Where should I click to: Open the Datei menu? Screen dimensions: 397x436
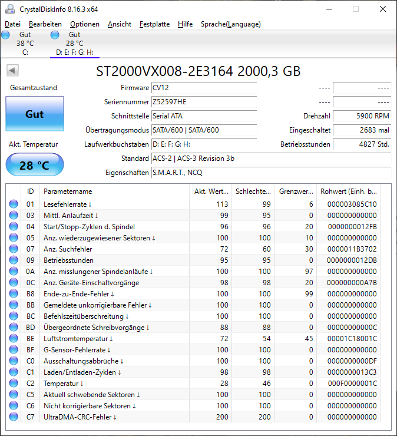pyautogui.click(x=13, y=24)
